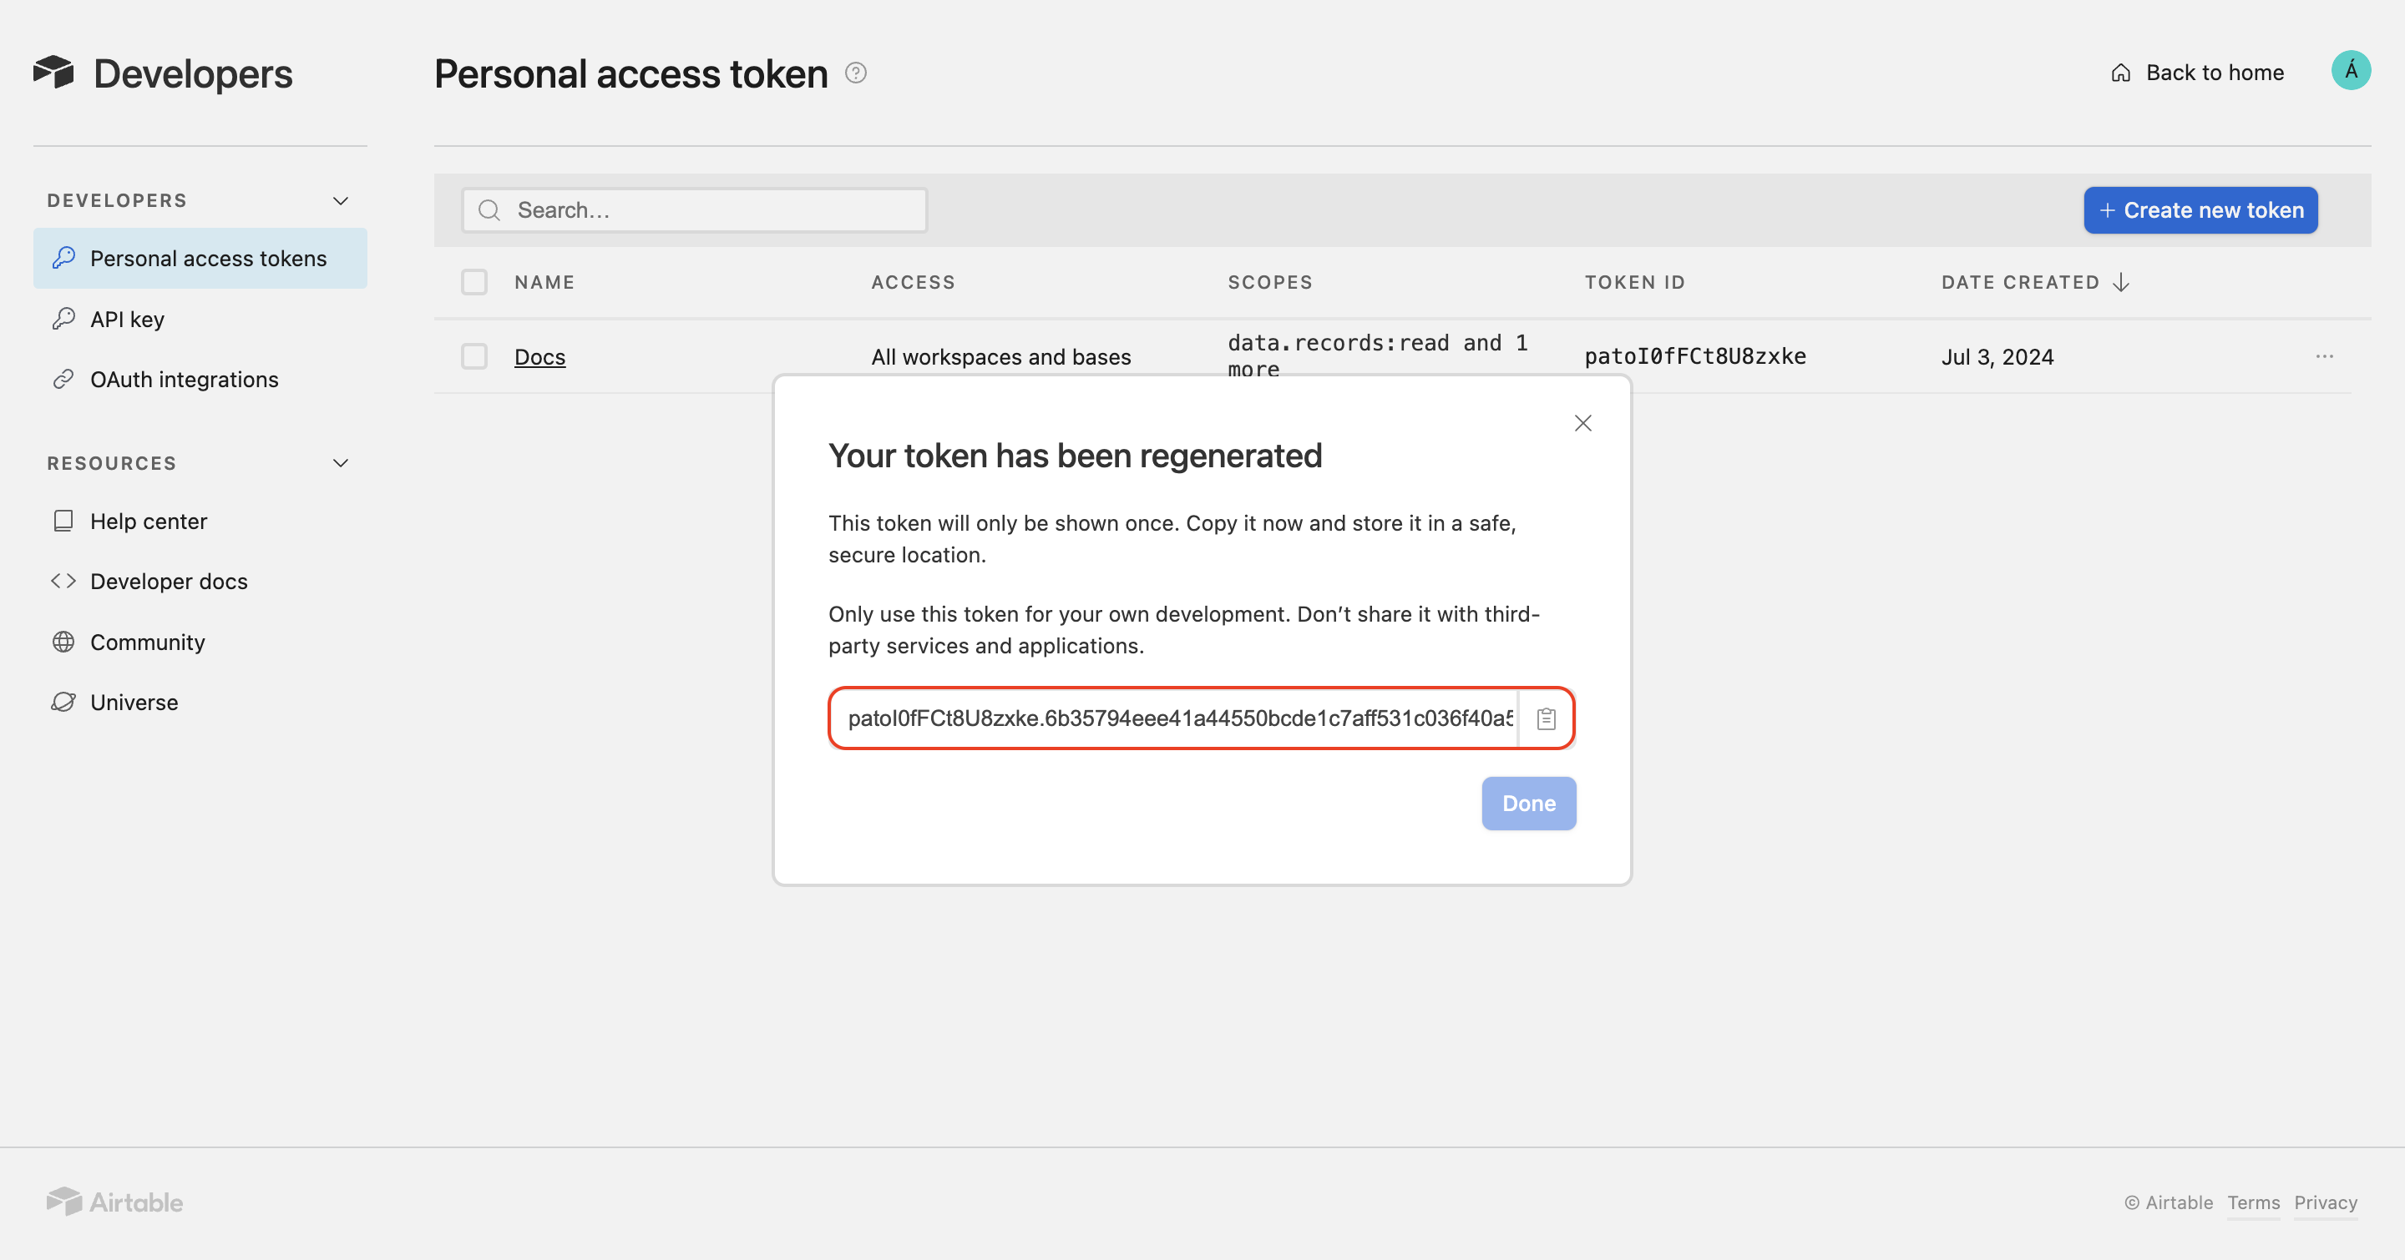Open the Docs token link
Screen dimensions: 2405x1260
539,356
